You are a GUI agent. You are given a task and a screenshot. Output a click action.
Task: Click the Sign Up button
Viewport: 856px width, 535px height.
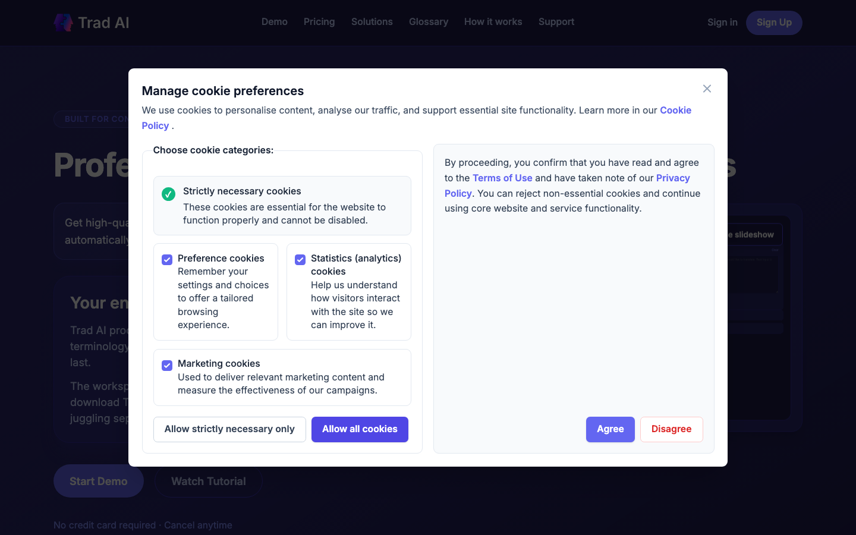point(774,23)
